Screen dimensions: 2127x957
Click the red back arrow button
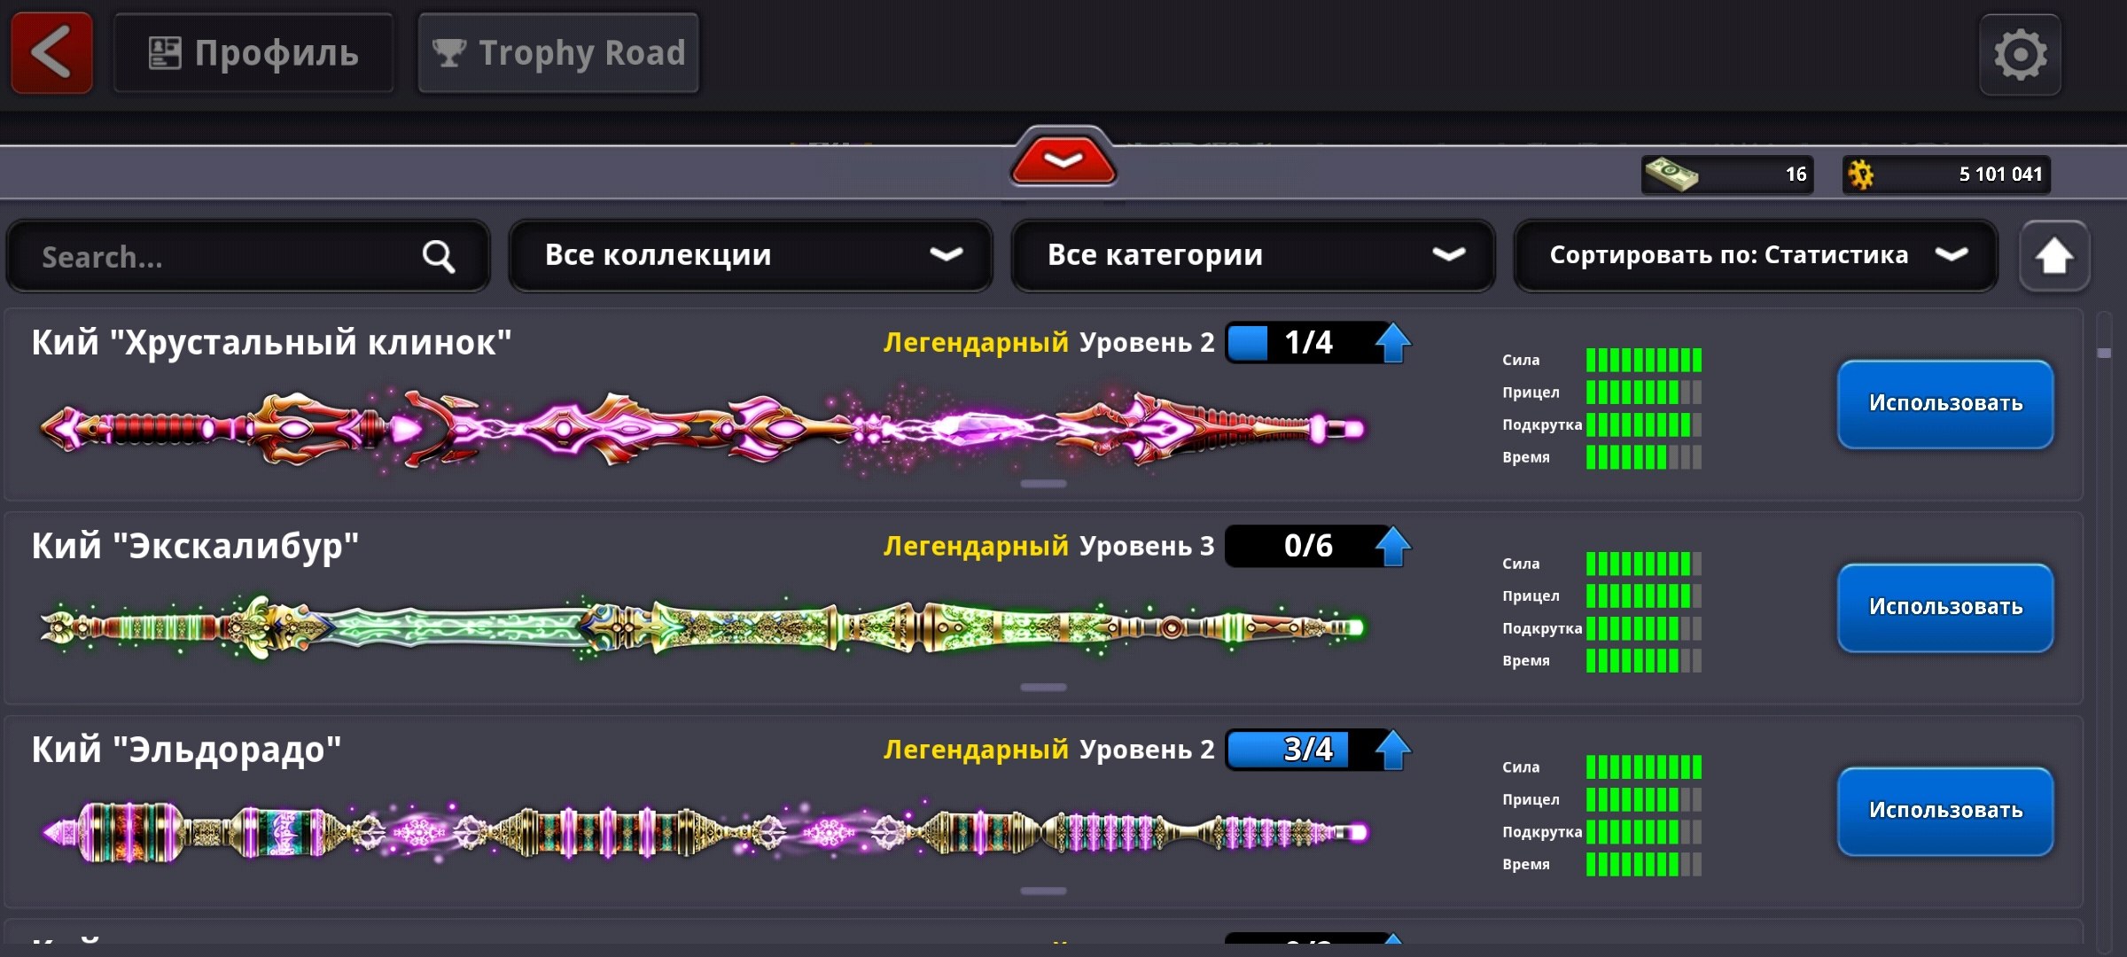point(51,53)
